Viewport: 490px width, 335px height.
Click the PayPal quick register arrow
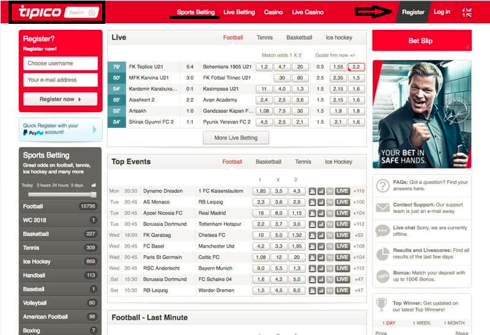[95, 129]
